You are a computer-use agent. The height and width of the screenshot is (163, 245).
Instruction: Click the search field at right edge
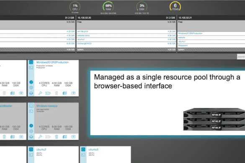(x=241, y=57)
